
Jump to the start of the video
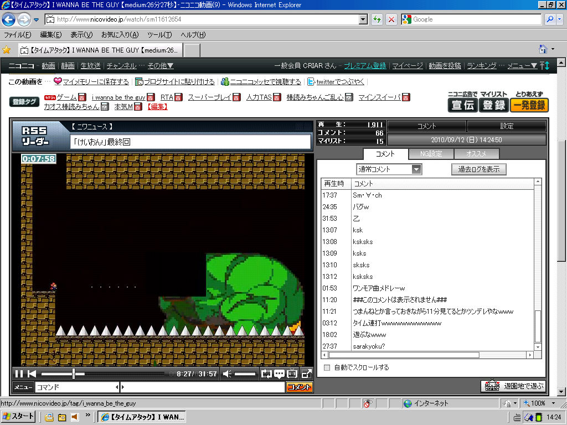[x=32, y=374]
